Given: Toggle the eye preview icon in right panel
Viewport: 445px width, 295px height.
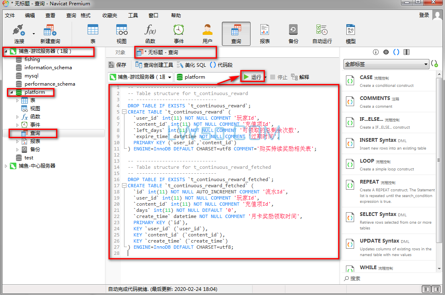Looking at the screenshot, I should coord(386,52).
